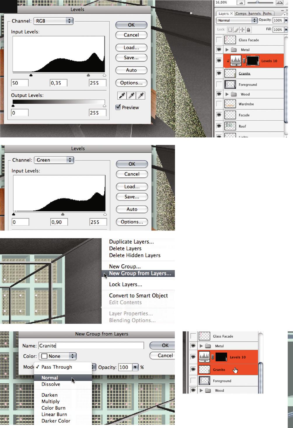This screenshot has width=293, height=428.
Task: Choose Duplicate Layers... from context menu
Action: [x=131, y=242]
